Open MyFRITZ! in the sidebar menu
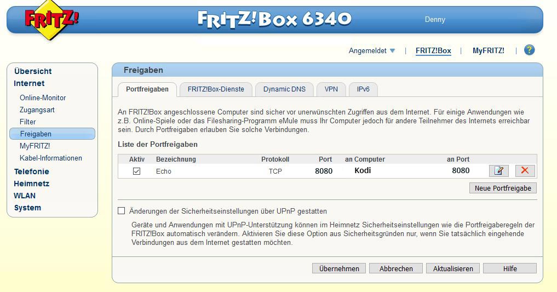This screenshot has width=557, height=292. [x=35, y=146]
